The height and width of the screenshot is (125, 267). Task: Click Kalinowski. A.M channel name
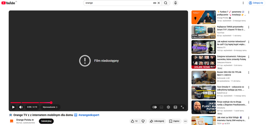click(x=223, y=78)
